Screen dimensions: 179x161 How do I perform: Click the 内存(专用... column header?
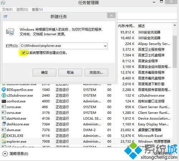point(126,26)
